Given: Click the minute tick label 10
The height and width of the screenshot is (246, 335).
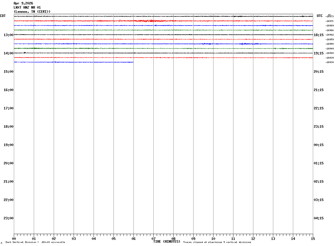Looking at the screenshot, I should 213,239.
